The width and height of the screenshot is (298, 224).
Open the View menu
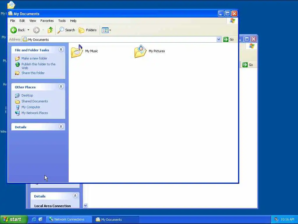pos(33,21)
